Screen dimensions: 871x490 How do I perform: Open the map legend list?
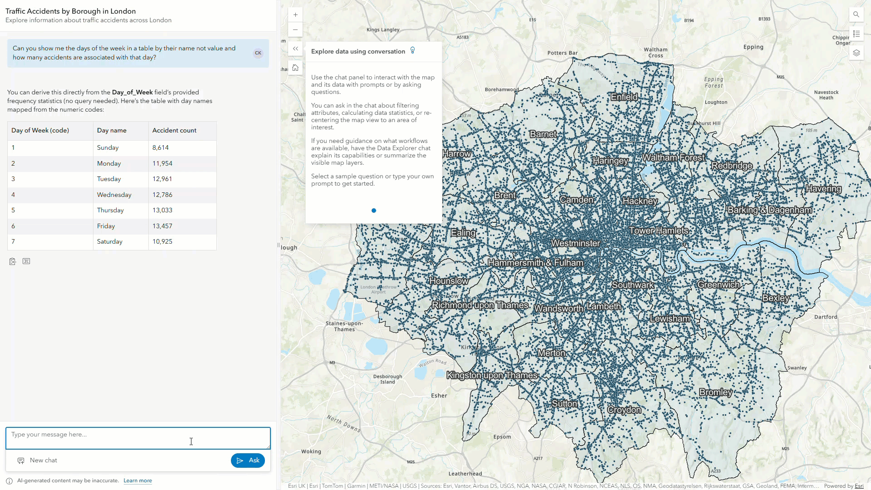click(x=856, y=34)
